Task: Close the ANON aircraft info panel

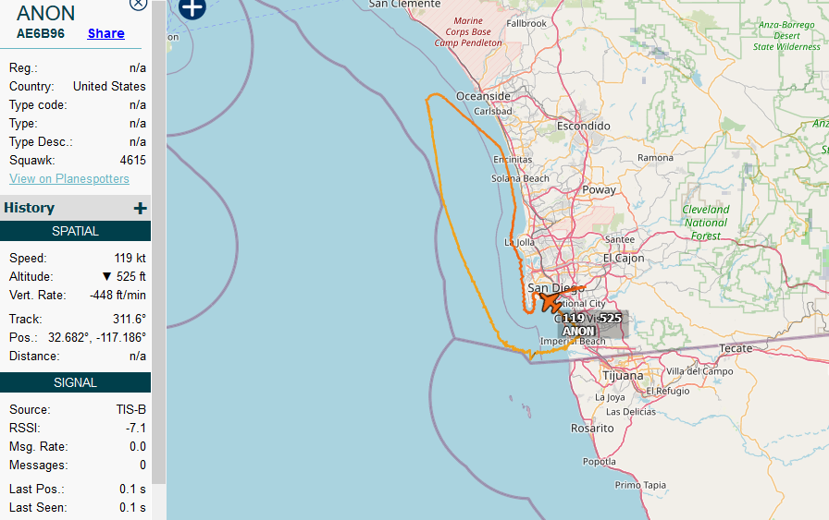Action: point(139,3)
